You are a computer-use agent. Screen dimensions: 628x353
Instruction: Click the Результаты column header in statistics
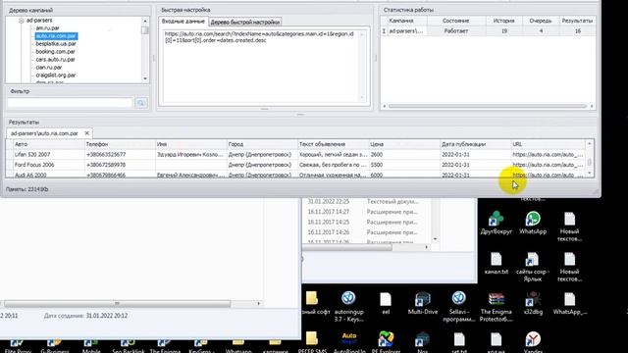pyautogui.click(x=577, y=21)
